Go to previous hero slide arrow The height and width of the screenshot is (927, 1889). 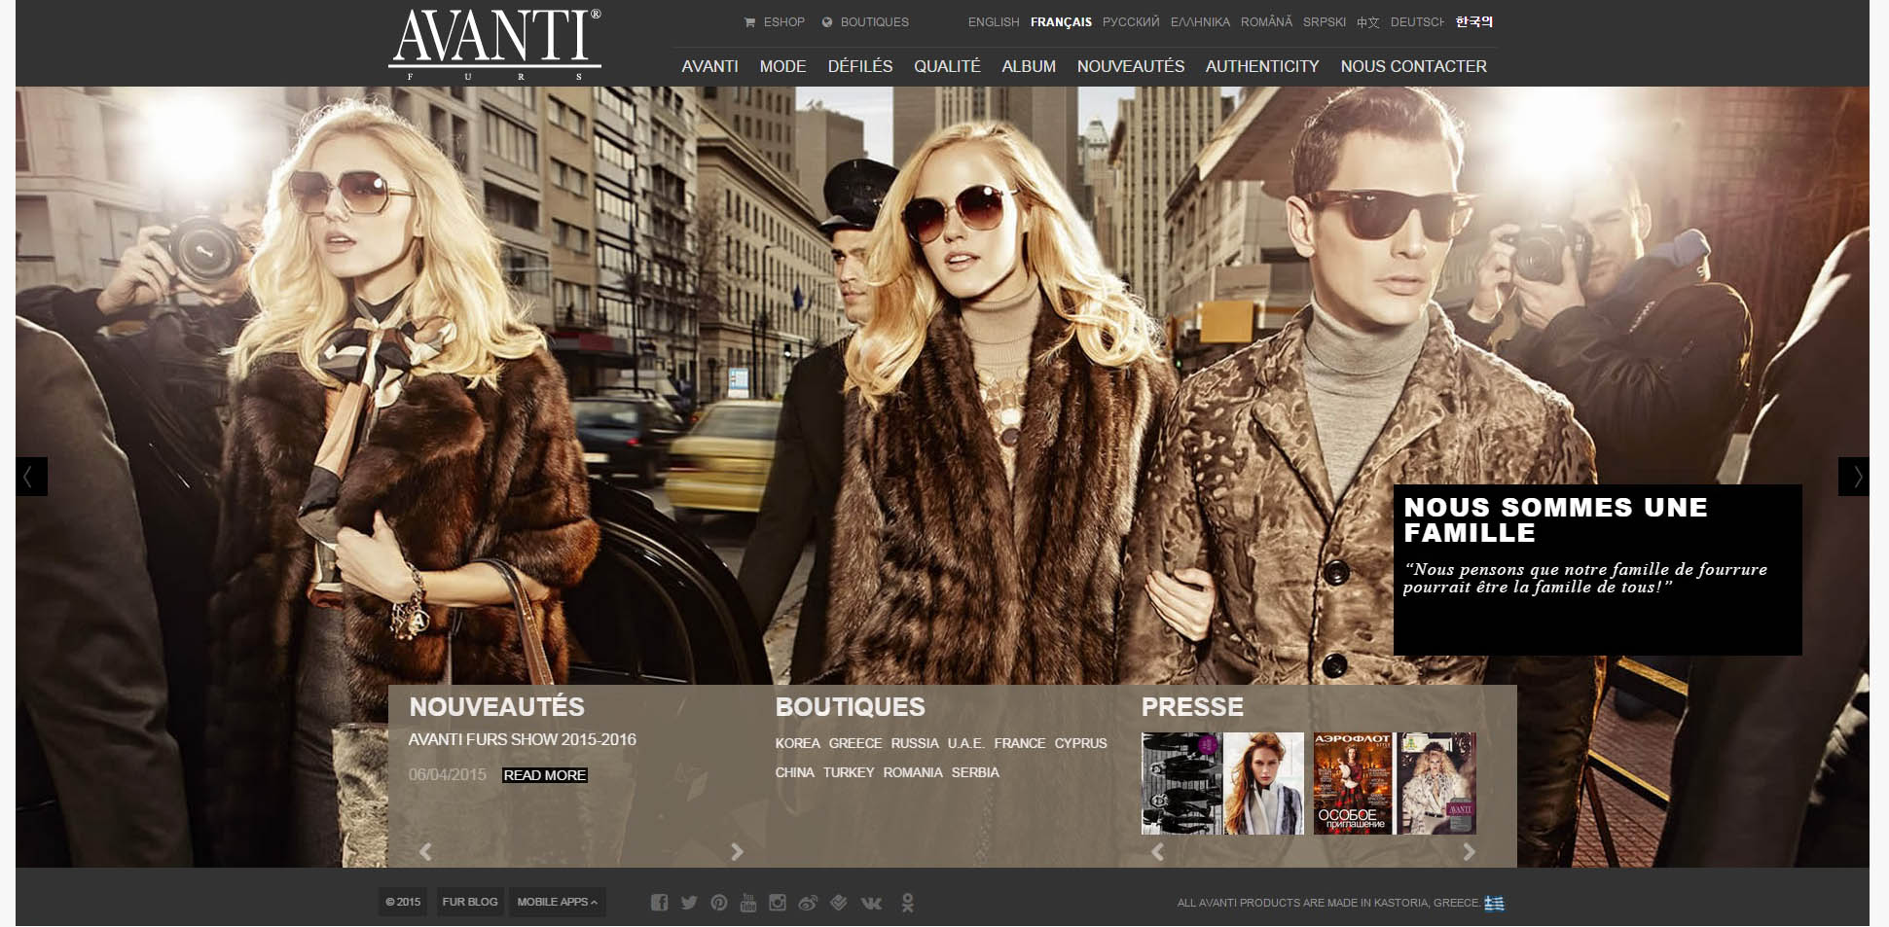(x=31, y=477)
